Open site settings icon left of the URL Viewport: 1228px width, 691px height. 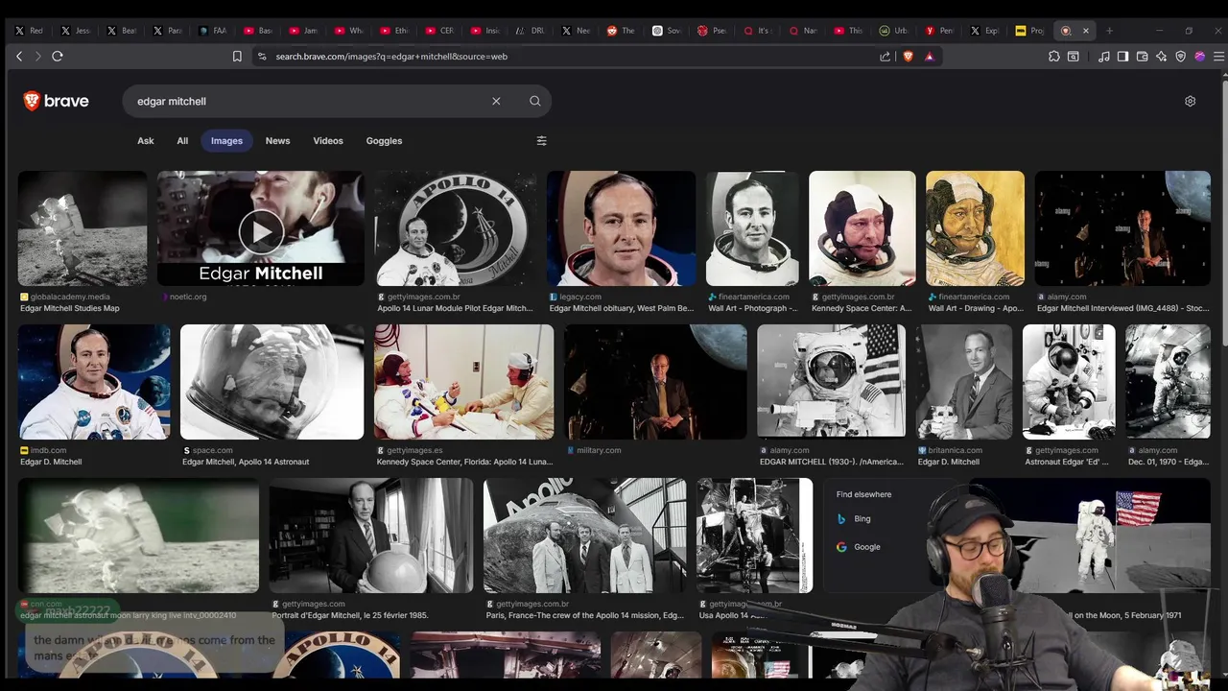[262, 57]
